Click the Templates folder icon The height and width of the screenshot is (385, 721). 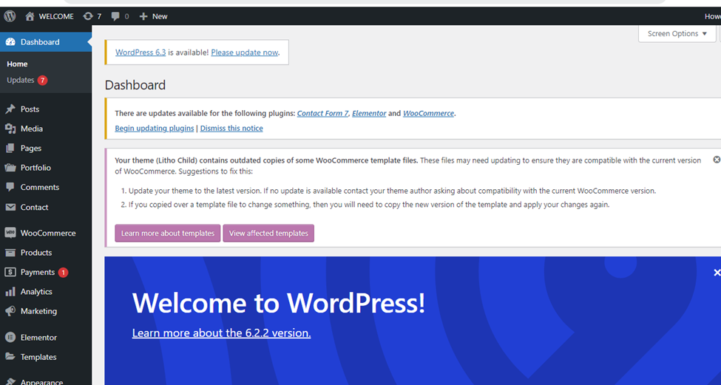[10, 357]
